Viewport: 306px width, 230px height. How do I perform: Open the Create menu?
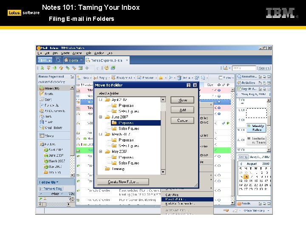(65, 53)
